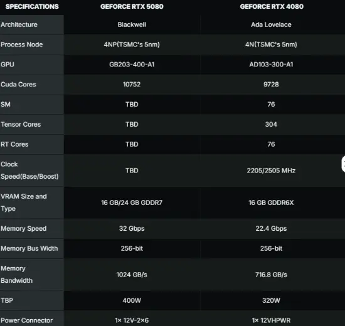Select the 9728 Cuda Cores value
This screenshot has height=326, width=345.
[271, 85]
